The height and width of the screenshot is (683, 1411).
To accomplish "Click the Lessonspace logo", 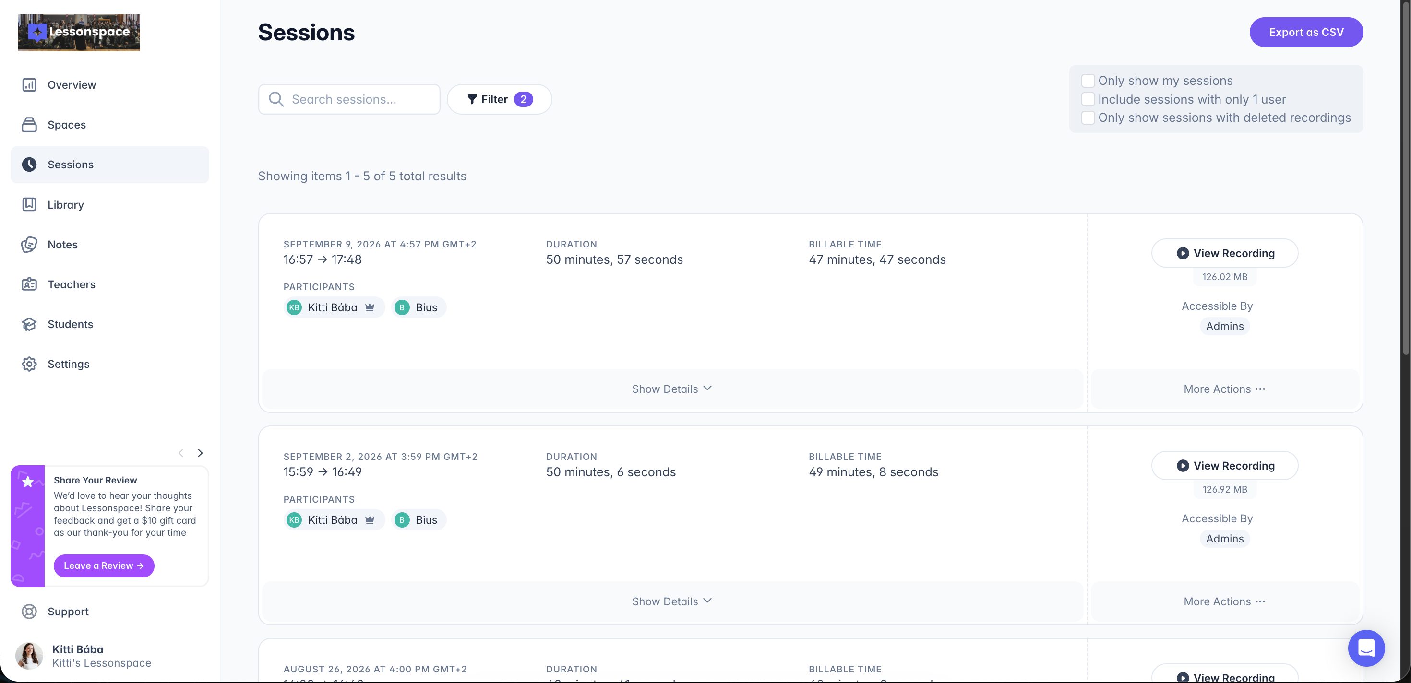I will coord(79,32).
